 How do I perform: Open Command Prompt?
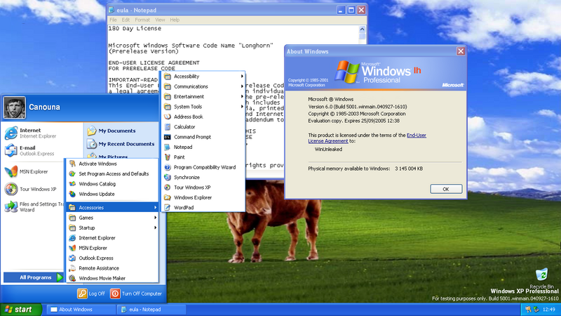(203, 137)
